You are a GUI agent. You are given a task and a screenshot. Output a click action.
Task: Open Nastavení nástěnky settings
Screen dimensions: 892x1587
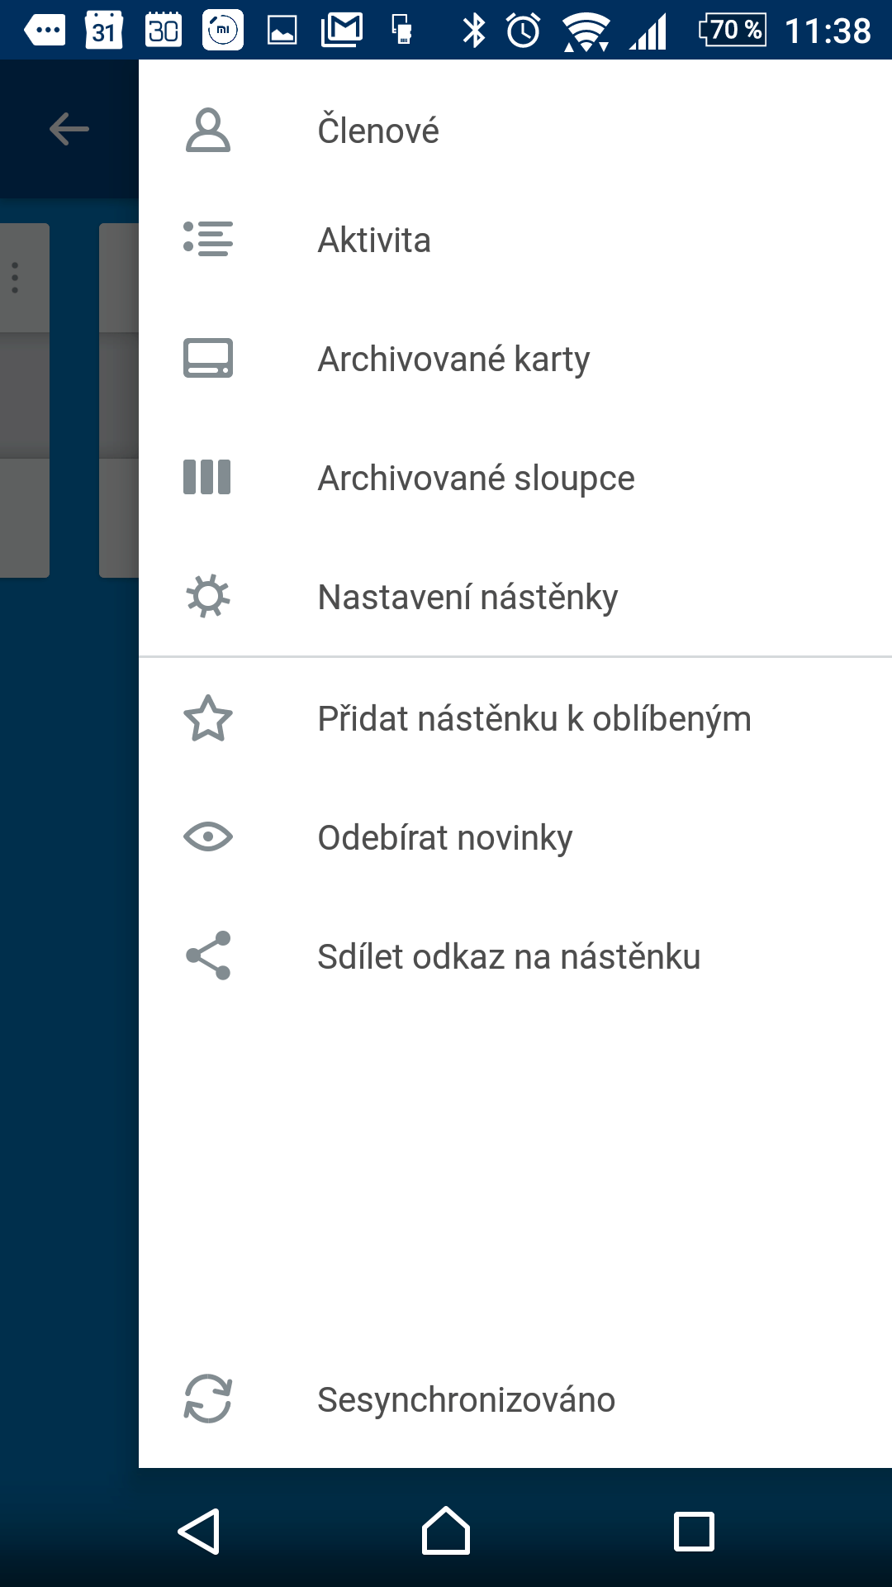tap(467, 598)
